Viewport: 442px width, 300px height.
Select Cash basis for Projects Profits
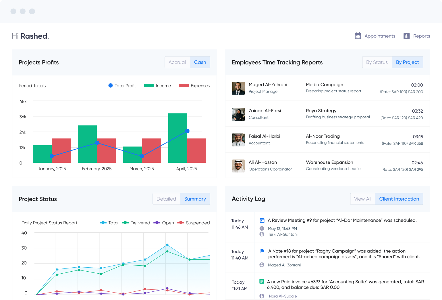[x=200, y=62]
